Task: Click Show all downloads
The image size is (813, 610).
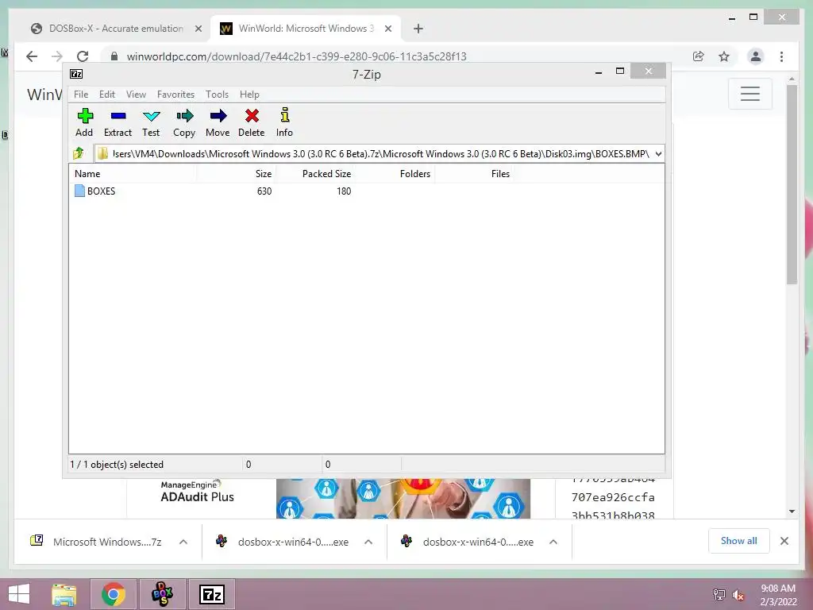Action: tap(739, 541)
